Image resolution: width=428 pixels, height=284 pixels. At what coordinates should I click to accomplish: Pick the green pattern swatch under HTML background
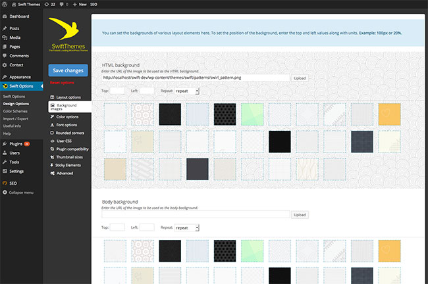[252, 114]
